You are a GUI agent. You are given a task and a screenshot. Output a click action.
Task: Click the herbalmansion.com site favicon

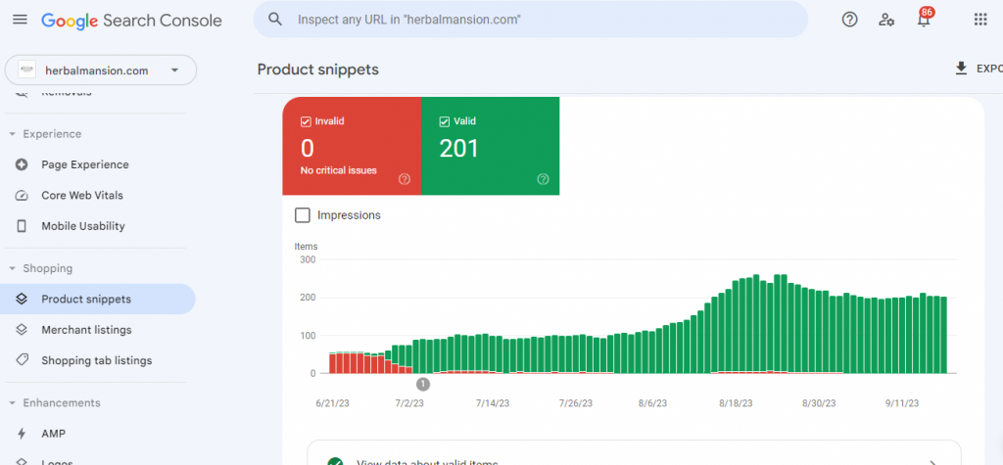[26, 70]
